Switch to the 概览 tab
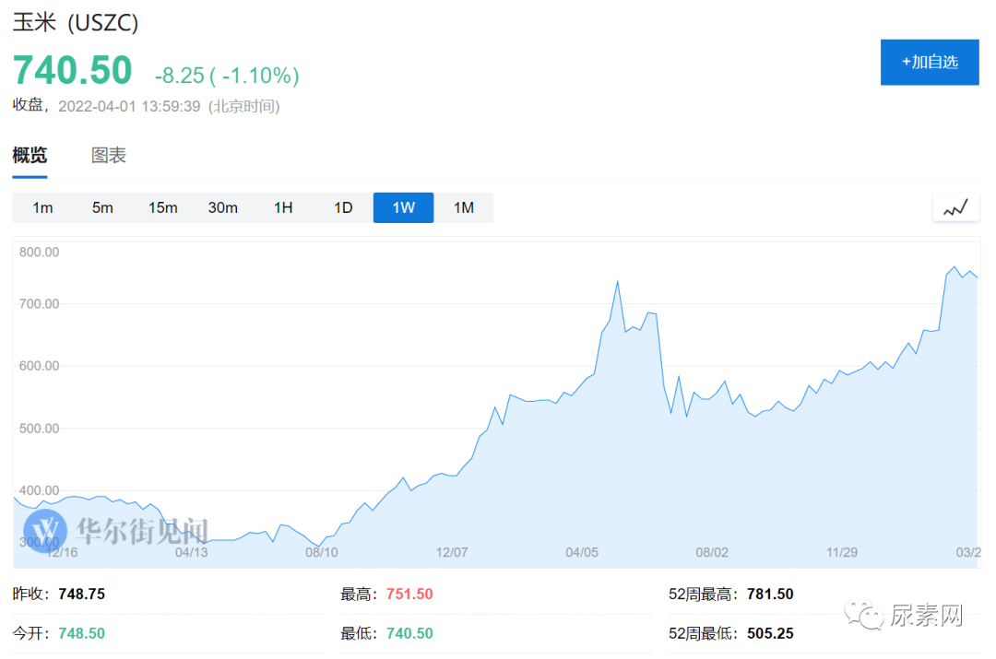 pyautogui.click(x=30, y=155)
